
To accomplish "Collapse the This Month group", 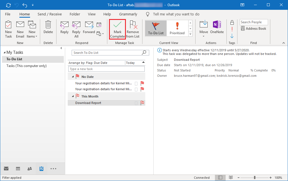I will click(x=73, y=96).
